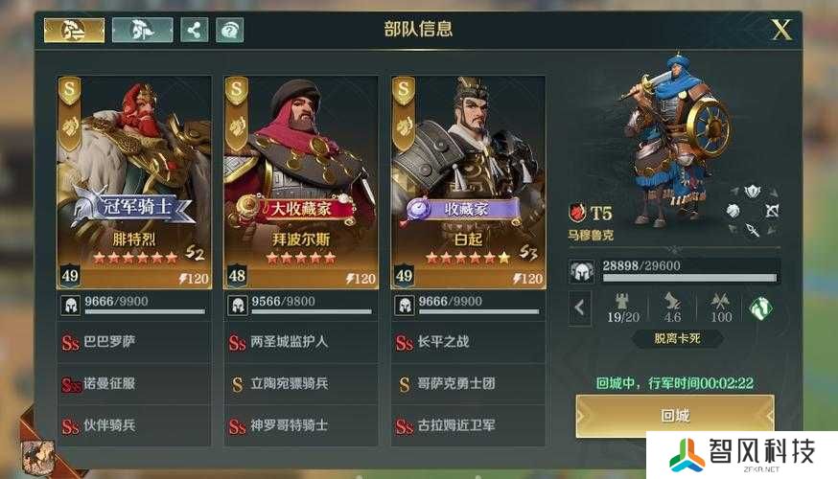Click the 回城 return button

click(675, 416)
